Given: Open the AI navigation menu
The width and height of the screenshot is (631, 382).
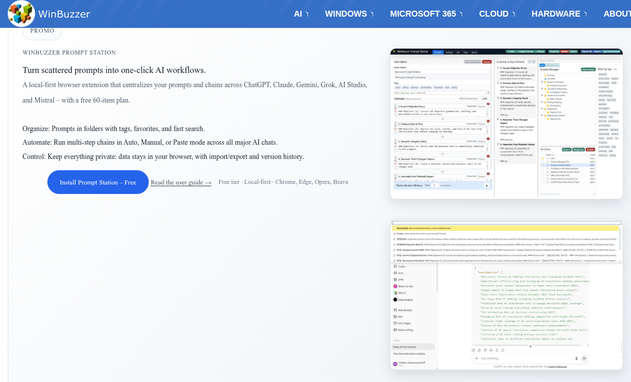Looking at the screenshot, I should click(298, 14).
